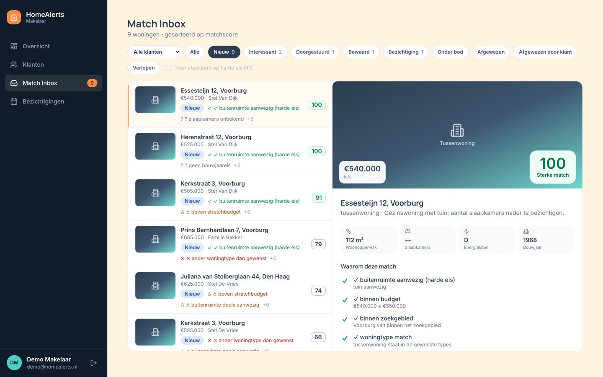
Task: Click 'Waarom deze match' heading
Action: (x=368, y=266)
